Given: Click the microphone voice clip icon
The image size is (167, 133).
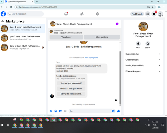Looking at the screenshot, I should [51, 111].
